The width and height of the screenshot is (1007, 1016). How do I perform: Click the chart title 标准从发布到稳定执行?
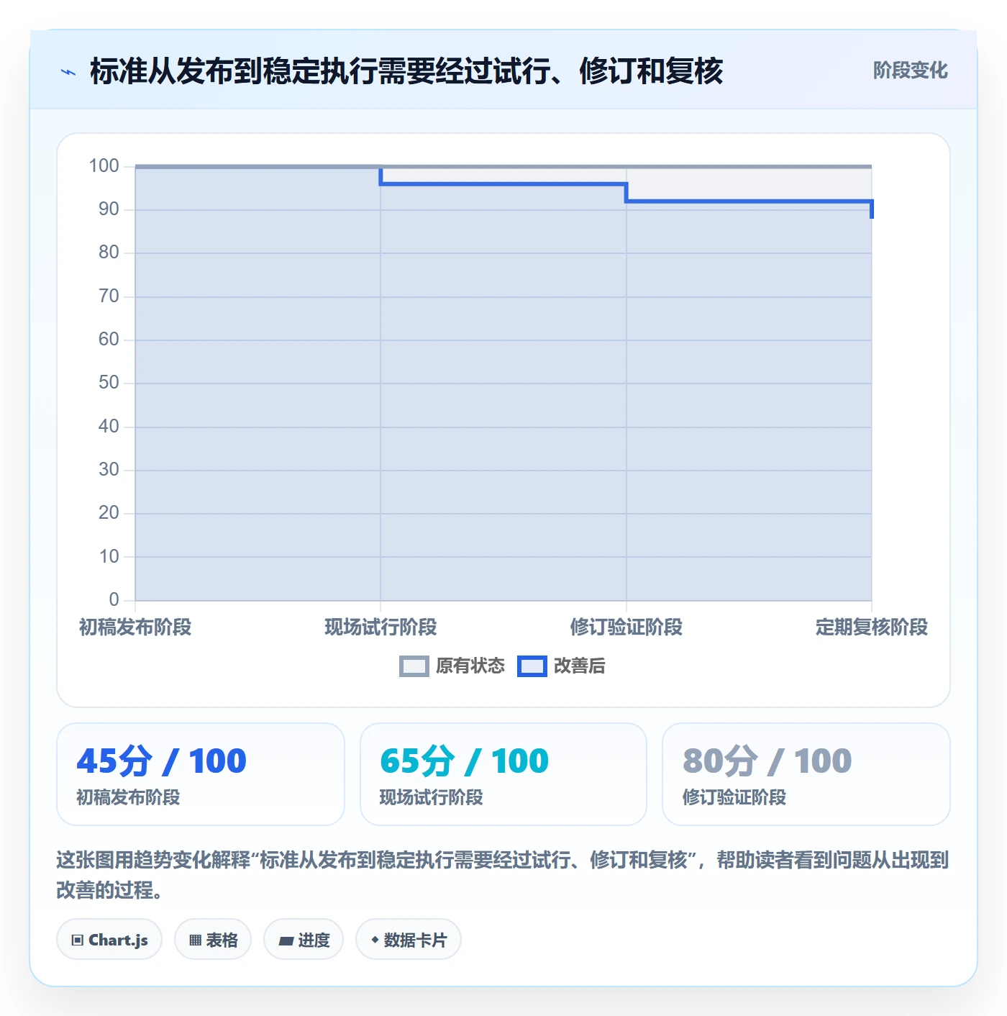pyautogui.click(x=406, y=71)
